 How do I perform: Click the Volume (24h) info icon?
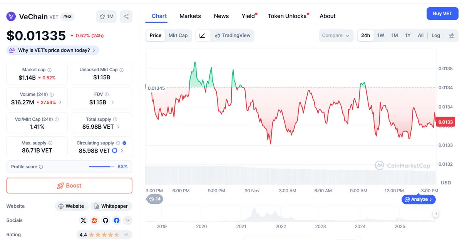(52, 95)
